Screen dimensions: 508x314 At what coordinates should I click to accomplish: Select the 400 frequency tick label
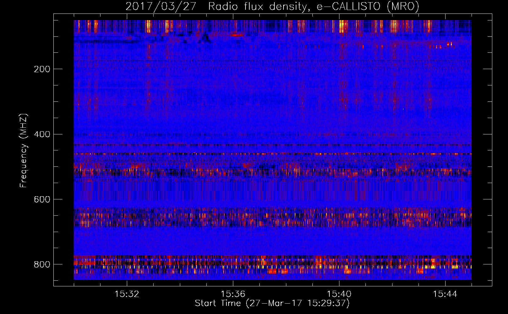coord(42,134)
